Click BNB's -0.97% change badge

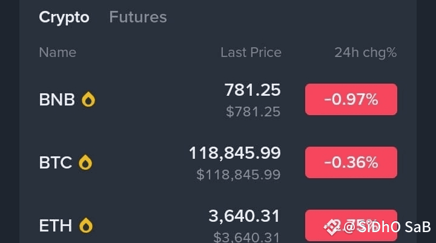[x=351, y=99]
